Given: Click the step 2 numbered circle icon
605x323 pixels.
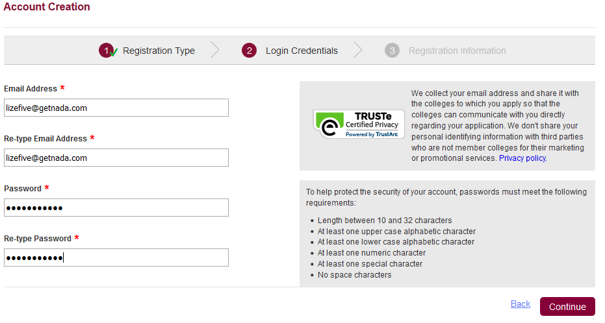Looking at the screenshot, I should coord(250,51).
